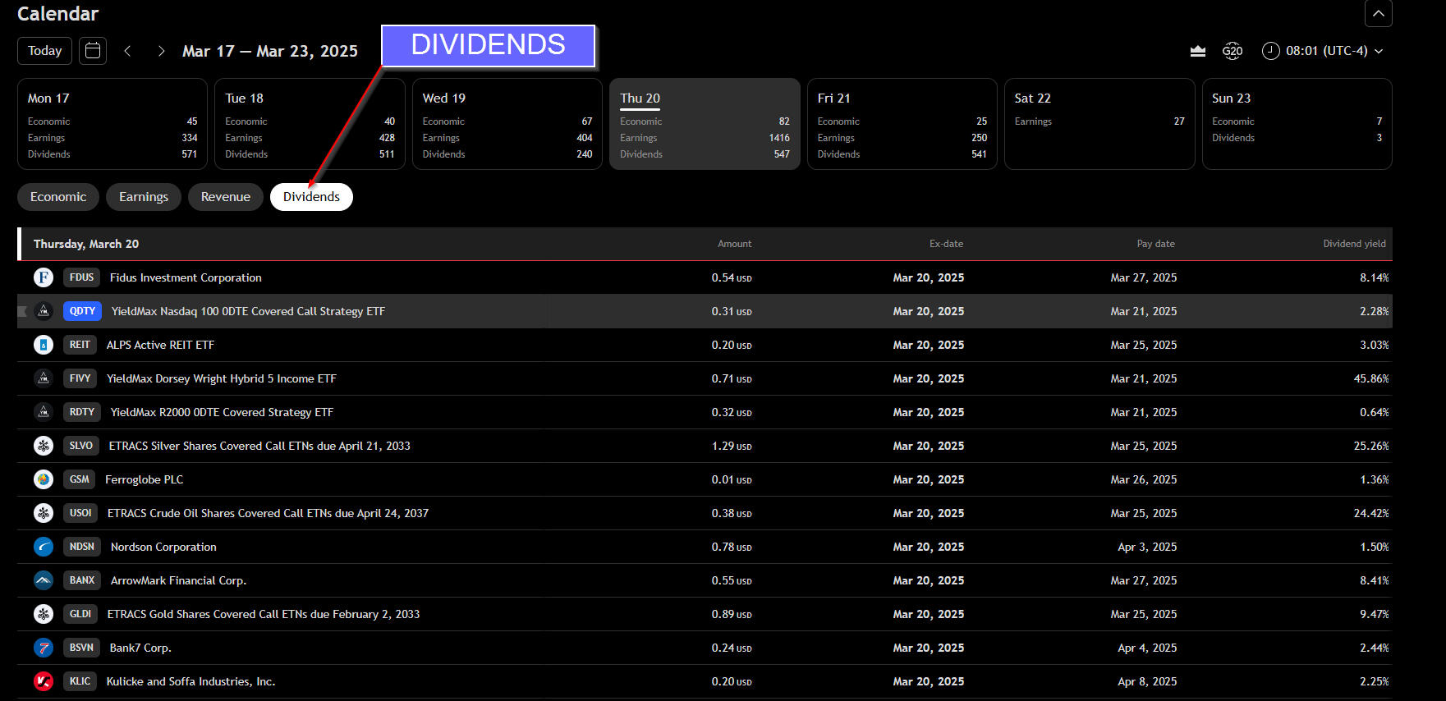Sort by the Dividend yield column header
1446x701 pixels.
click(1353, 244)
